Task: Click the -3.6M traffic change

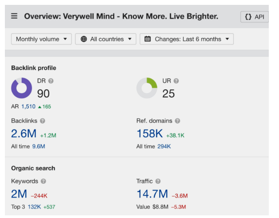Action: tap(180, 196)
